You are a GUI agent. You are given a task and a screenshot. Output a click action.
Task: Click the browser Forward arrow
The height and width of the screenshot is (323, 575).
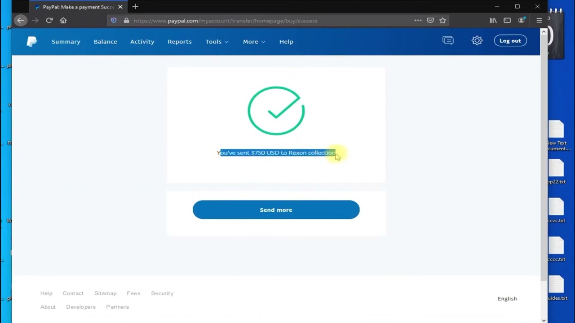point(35,20)
